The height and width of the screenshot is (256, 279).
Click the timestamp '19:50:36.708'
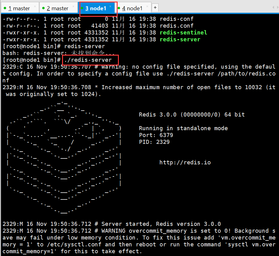pyautogui.click(x=71, y=87)
